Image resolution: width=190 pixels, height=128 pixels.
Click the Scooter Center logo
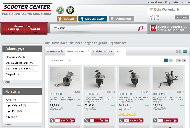tap(27, 9)
